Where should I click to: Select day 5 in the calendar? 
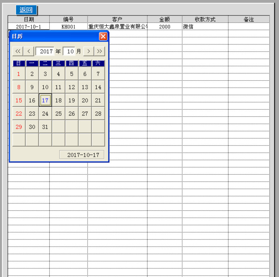click(72, 73)
